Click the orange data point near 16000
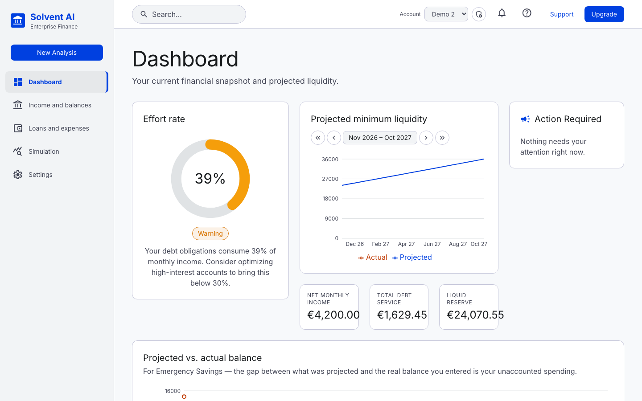 tap(184, 397)
